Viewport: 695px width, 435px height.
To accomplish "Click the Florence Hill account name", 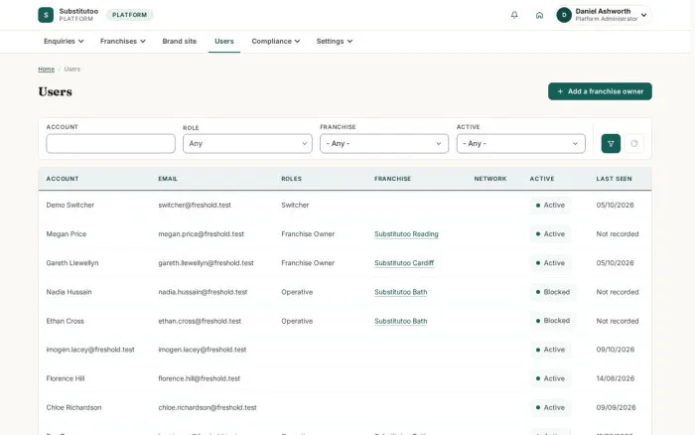I will click(x=66, y=378).
